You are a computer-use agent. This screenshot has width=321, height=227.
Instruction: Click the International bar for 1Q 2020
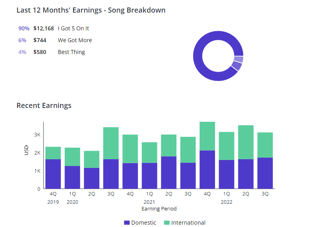click(72, 157)
